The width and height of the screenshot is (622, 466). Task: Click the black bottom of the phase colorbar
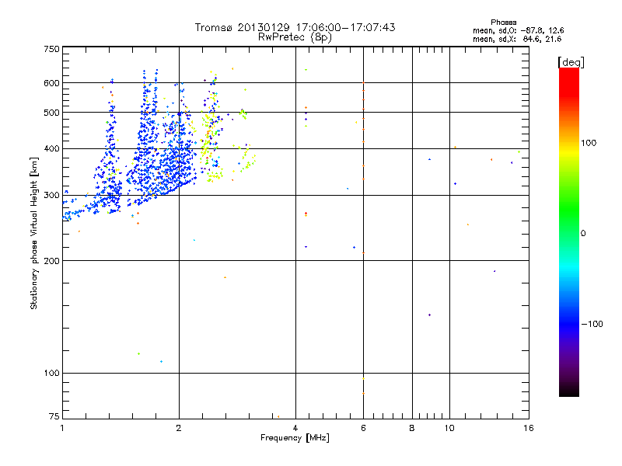(x=569, y=391)
